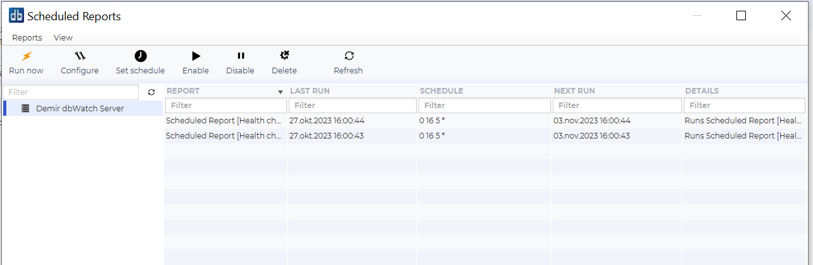This screenshot has width=813, height=265.
Task: Click the Delete gear icon
Action: coord(284,56)
